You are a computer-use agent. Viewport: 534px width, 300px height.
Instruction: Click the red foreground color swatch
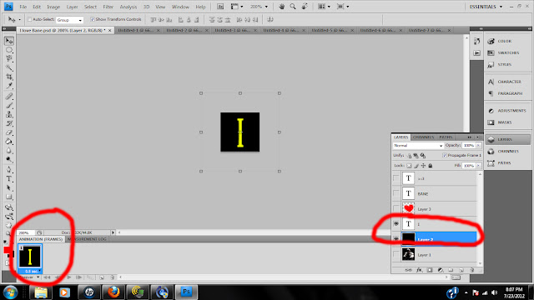point(7,250)
